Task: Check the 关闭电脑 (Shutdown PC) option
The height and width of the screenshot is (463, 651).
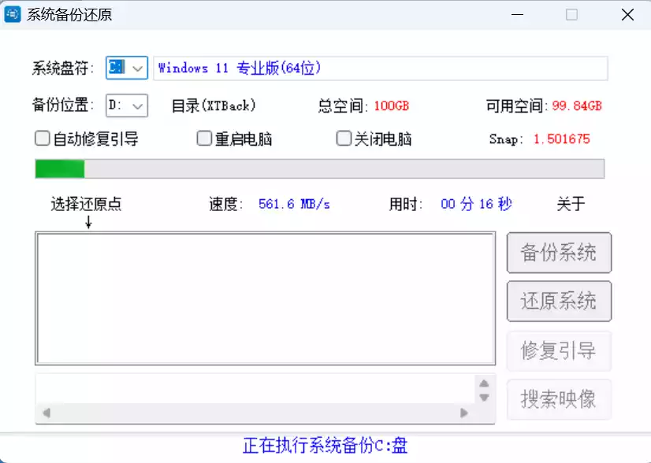Action: click(x=344, y=138)
